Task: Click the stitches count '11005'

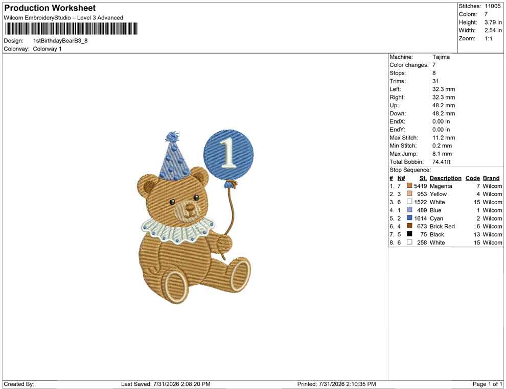Action: pos(492,6)
